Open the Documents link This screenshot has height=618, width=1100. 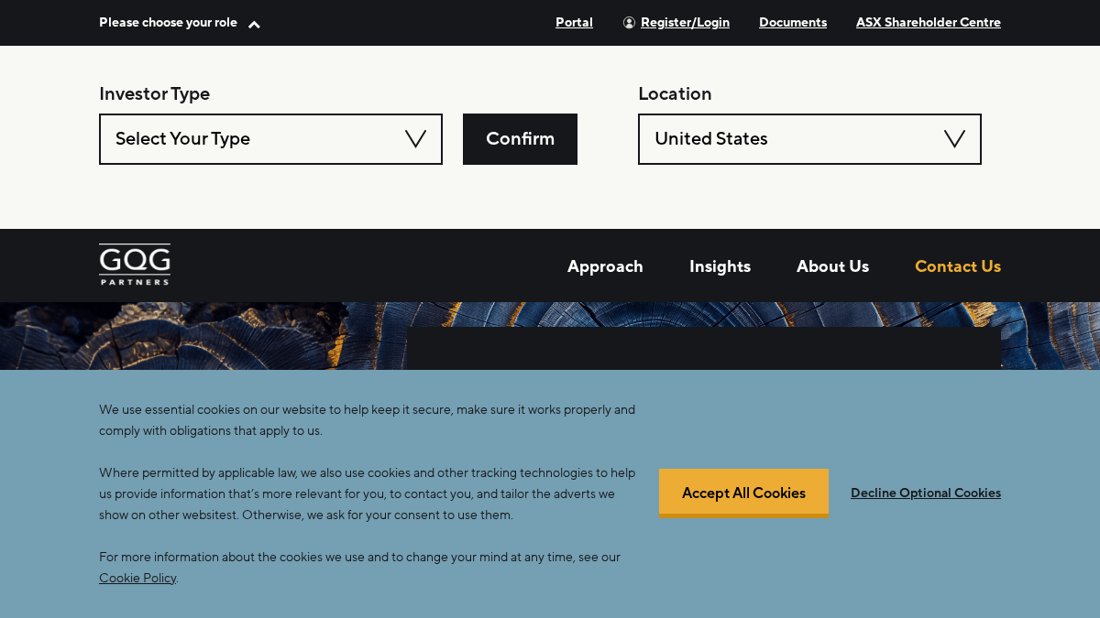(x=793, y=23)
